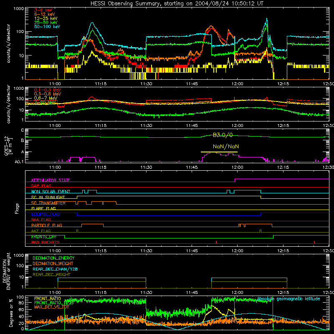Image resolution: width=334 pixels, height=334 pixels.
Task: Click the 0.8-7 MeV legend label
Action: pyautogui.click(x=46, y=98)
